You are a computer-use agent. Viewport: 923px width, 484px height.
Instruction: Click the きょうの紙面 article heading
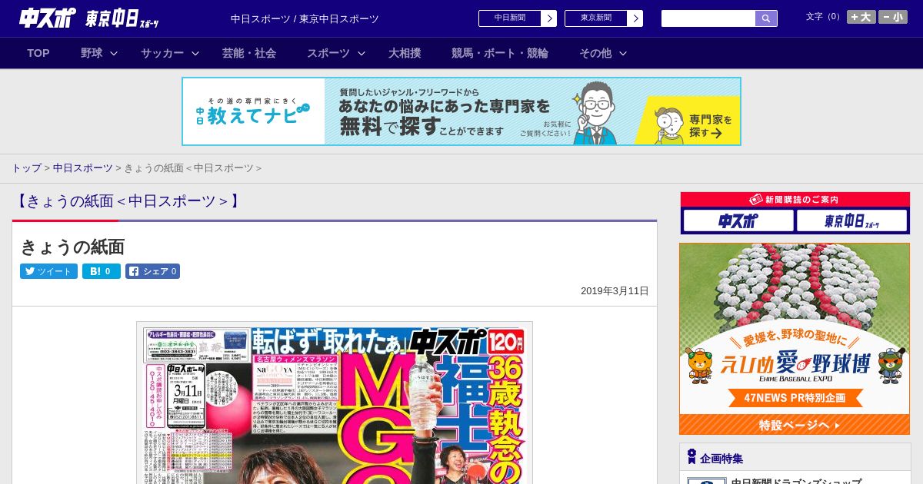point(72,247)
